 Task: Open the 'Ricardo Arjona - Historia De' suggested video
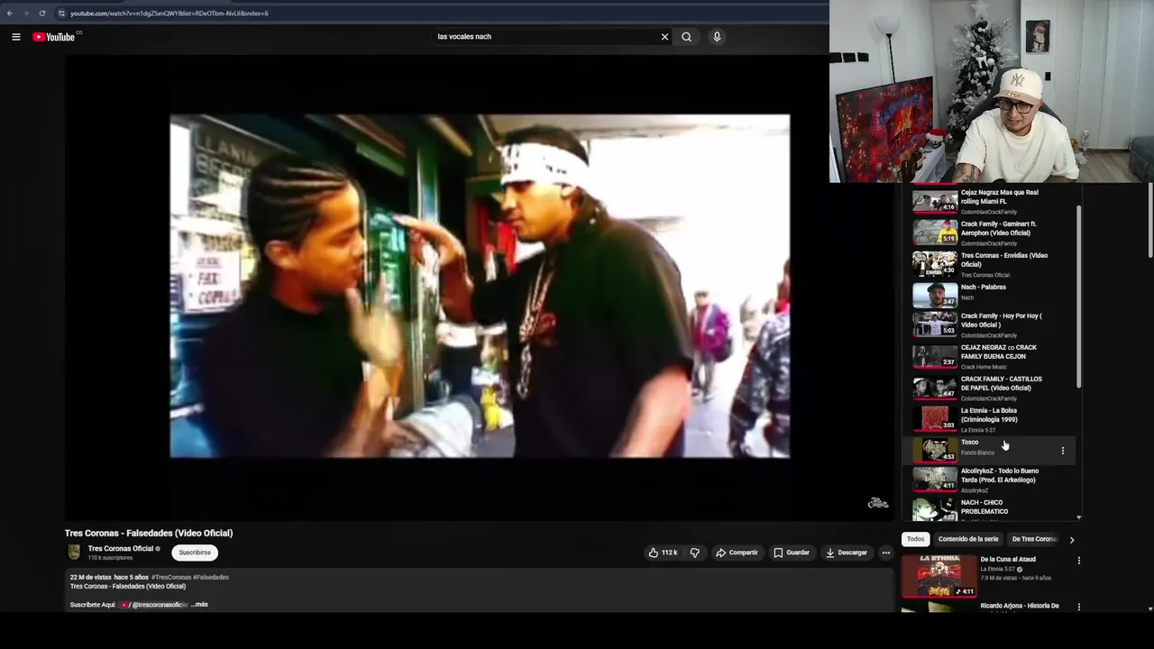(1020, 606)
